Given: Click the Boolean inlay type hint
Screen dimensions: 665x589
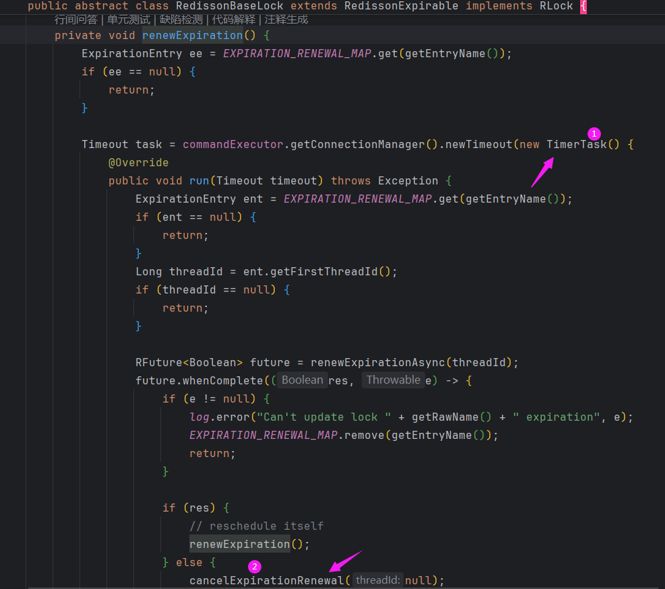Looking at the screenshot, I should tap(303, 380).
